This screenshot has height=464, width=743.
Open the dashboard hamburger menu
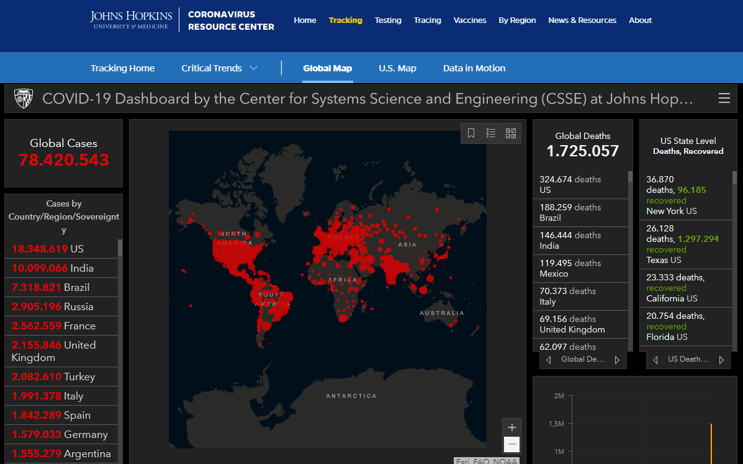point(724,98)
